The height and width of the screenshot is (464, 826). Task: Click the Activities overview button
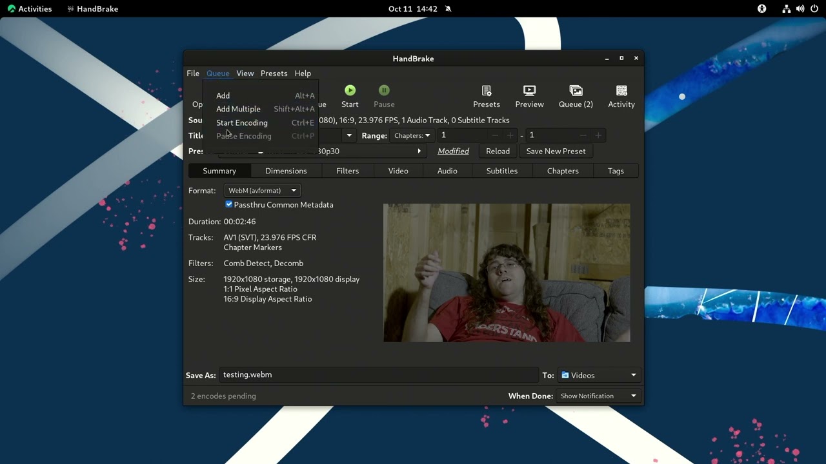tap(30, 9)
